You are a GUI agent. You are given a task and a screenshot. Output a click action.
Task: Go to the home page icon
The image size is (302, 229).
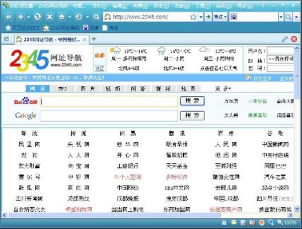tap(62, 17)
